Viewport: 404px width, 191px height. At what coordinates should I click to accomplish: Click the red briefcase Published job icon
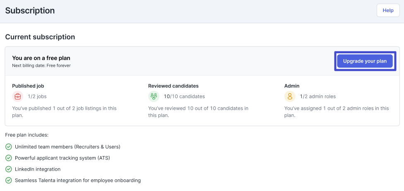pos(18,97)
